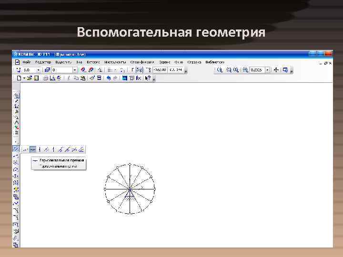Click the circle center point in drawing

point(130,189)
